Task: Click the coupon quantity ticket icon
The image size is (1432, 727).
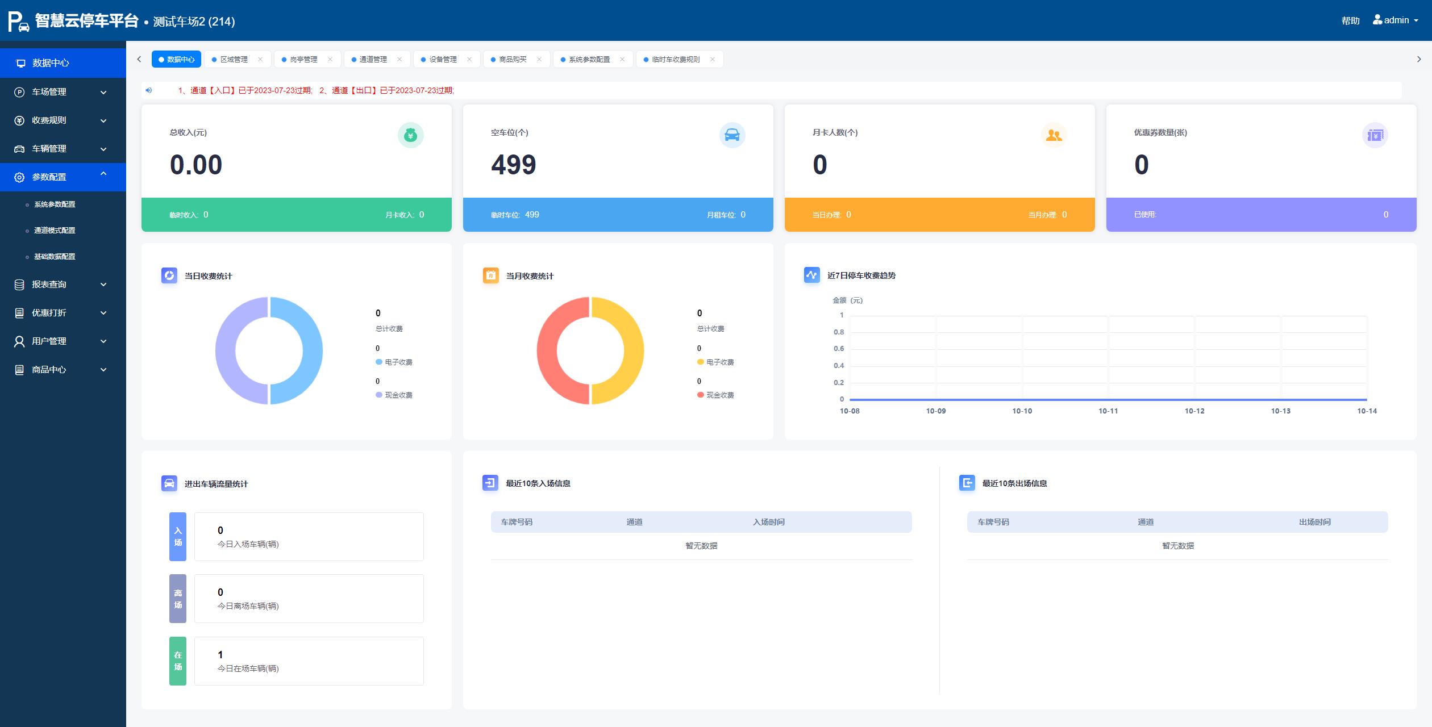Action: 1375,135
